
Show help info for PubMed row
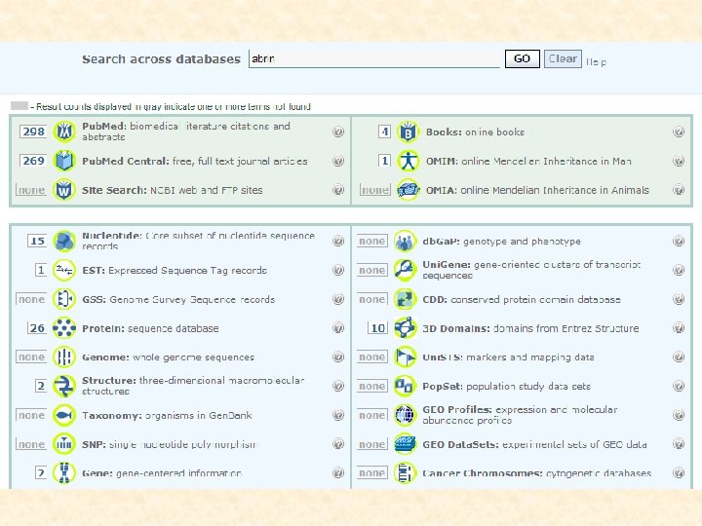pos(338,131)
